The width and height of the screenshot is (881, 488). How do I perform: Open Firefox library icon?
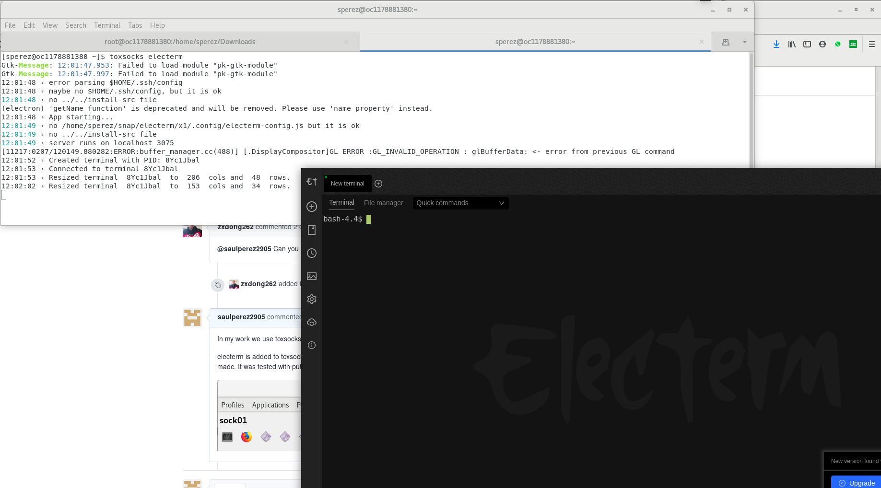pyautogui.click(x=792, y=44)
